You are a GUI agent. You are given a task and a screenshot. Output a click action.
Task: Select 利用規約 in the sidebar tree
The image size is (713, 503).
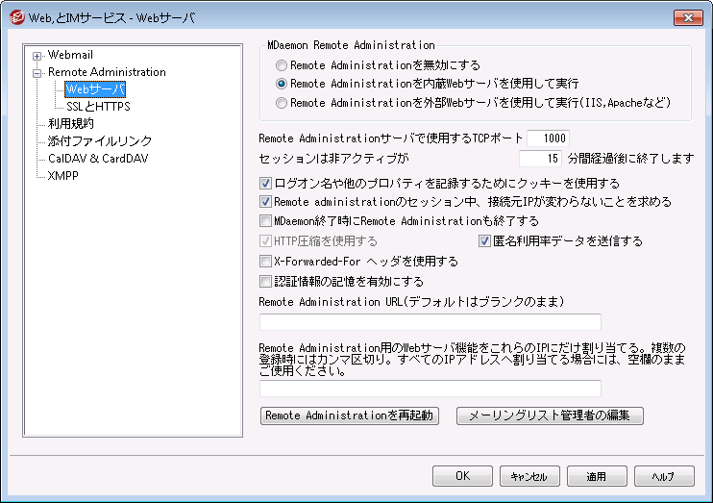tap(71, 123)
